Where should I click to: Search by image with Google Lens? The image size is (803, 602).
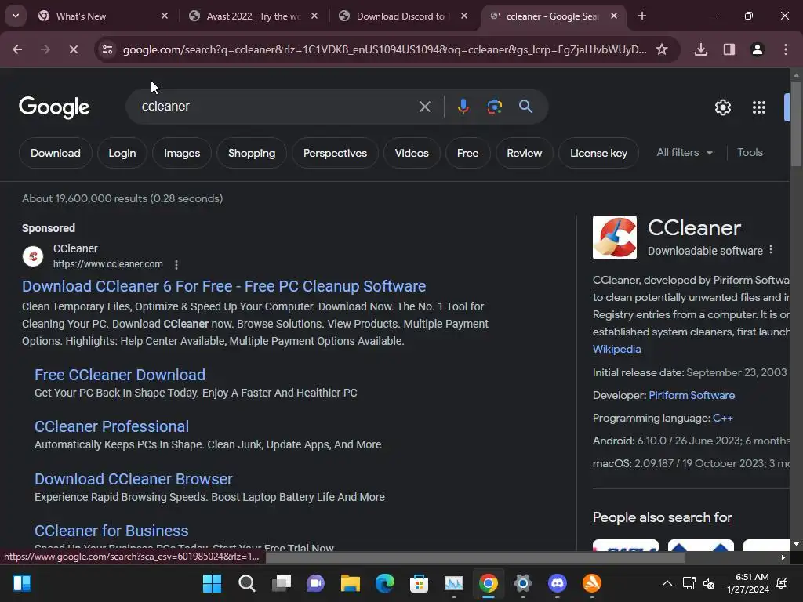[x=494, y=107]
